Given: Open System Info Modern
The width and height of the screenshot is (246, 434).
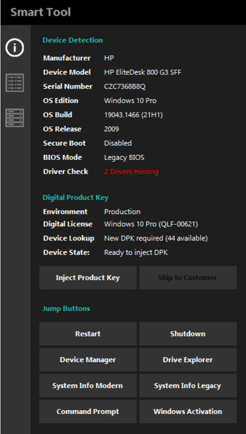Looking at the screenshot, I should (x=88, y=386).
